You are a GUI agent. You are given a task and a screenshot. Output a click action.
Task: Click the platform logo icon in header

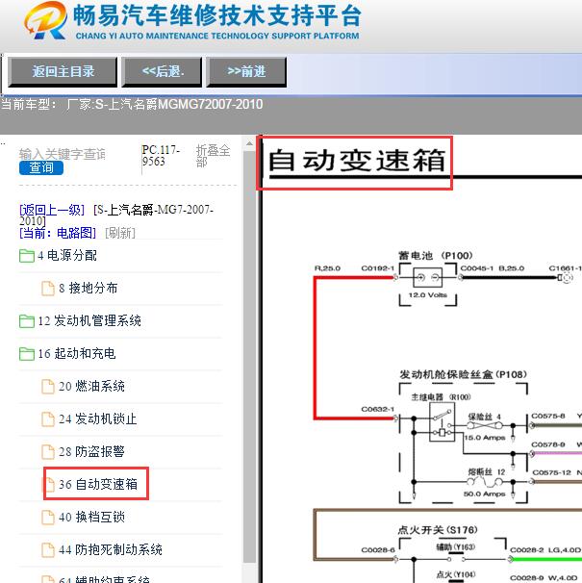click(46, 20)
